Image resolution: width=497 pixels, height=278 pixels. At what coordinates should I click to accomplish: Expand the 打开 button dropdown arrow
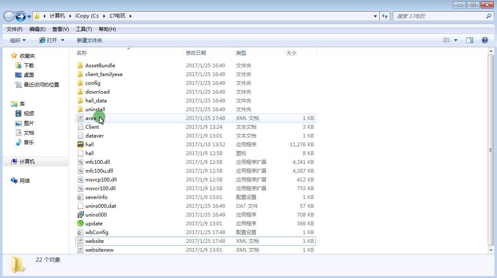(x=62, y=40)
